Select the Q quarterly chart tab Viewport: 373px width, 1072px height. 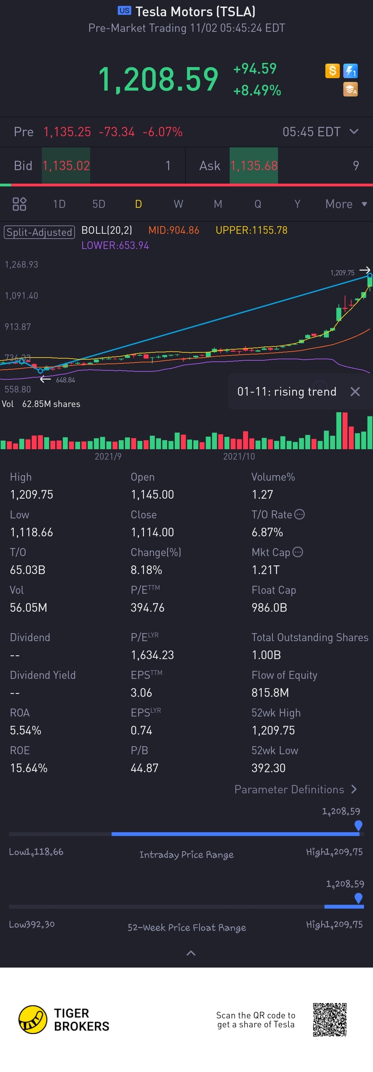tap(258, 204)
